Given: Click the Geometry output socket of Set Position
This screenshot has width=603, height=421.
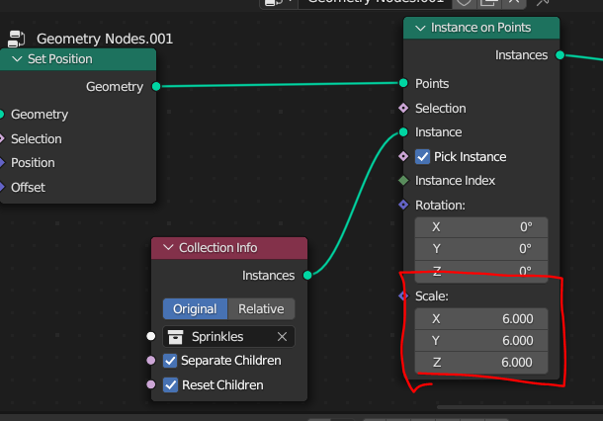Looking at the screenshot, I should (x=156, y=87).
